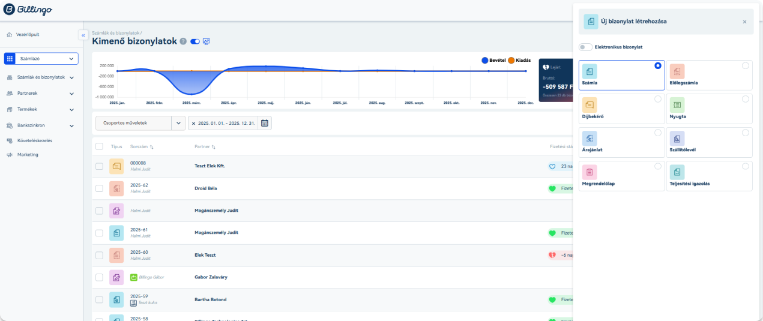The image size is (763, 321).
Task: Toggle the chart switch beside page title
Action: (x=195, y=41)
